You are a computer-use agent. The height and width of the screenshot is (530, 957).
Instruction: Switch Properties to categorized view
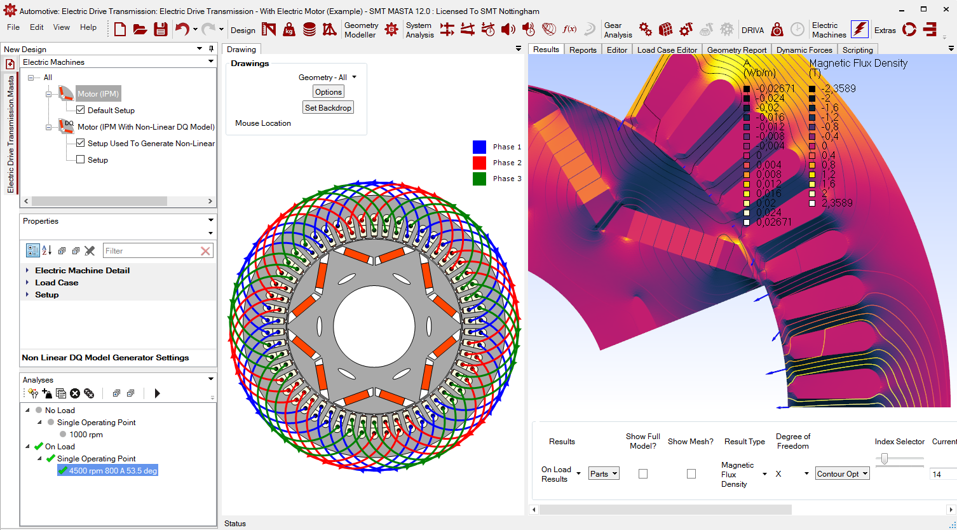pyautogui.click(x=33, y=251)
